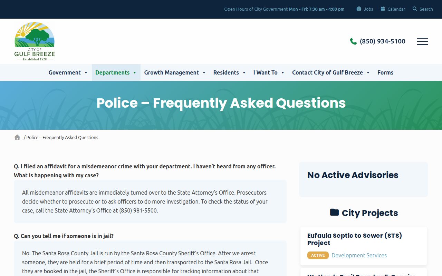Click the City of Gulf Breeze logo
The height and width of the screenshot is (276, 442).
[x=35, y=41]
